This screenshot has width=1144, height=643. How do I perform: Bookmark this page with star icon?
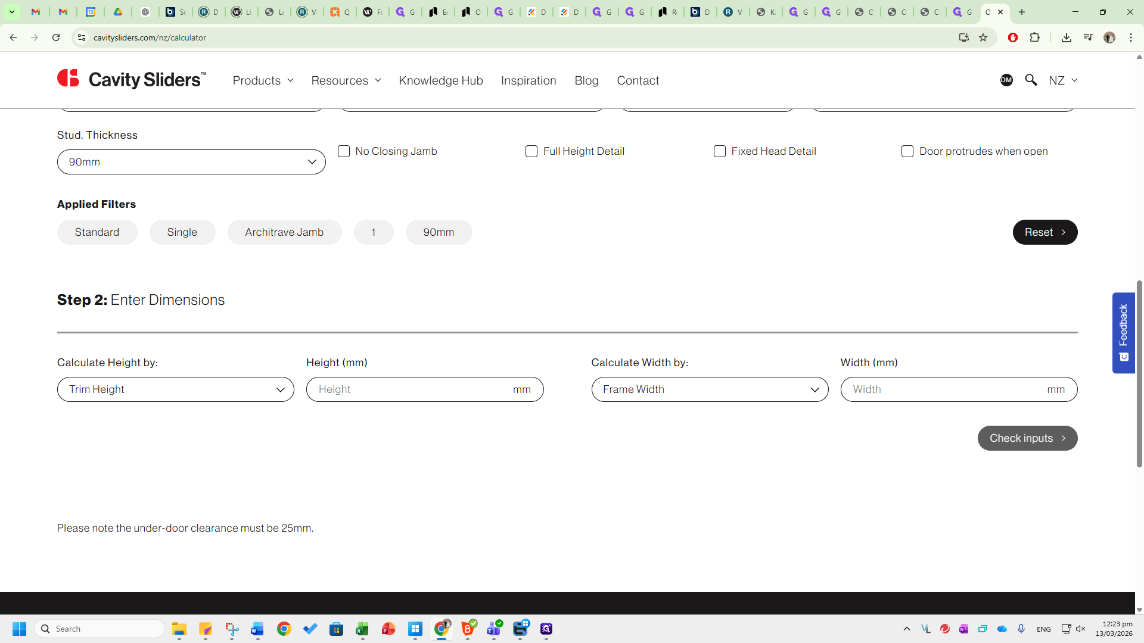coord(983,38)
